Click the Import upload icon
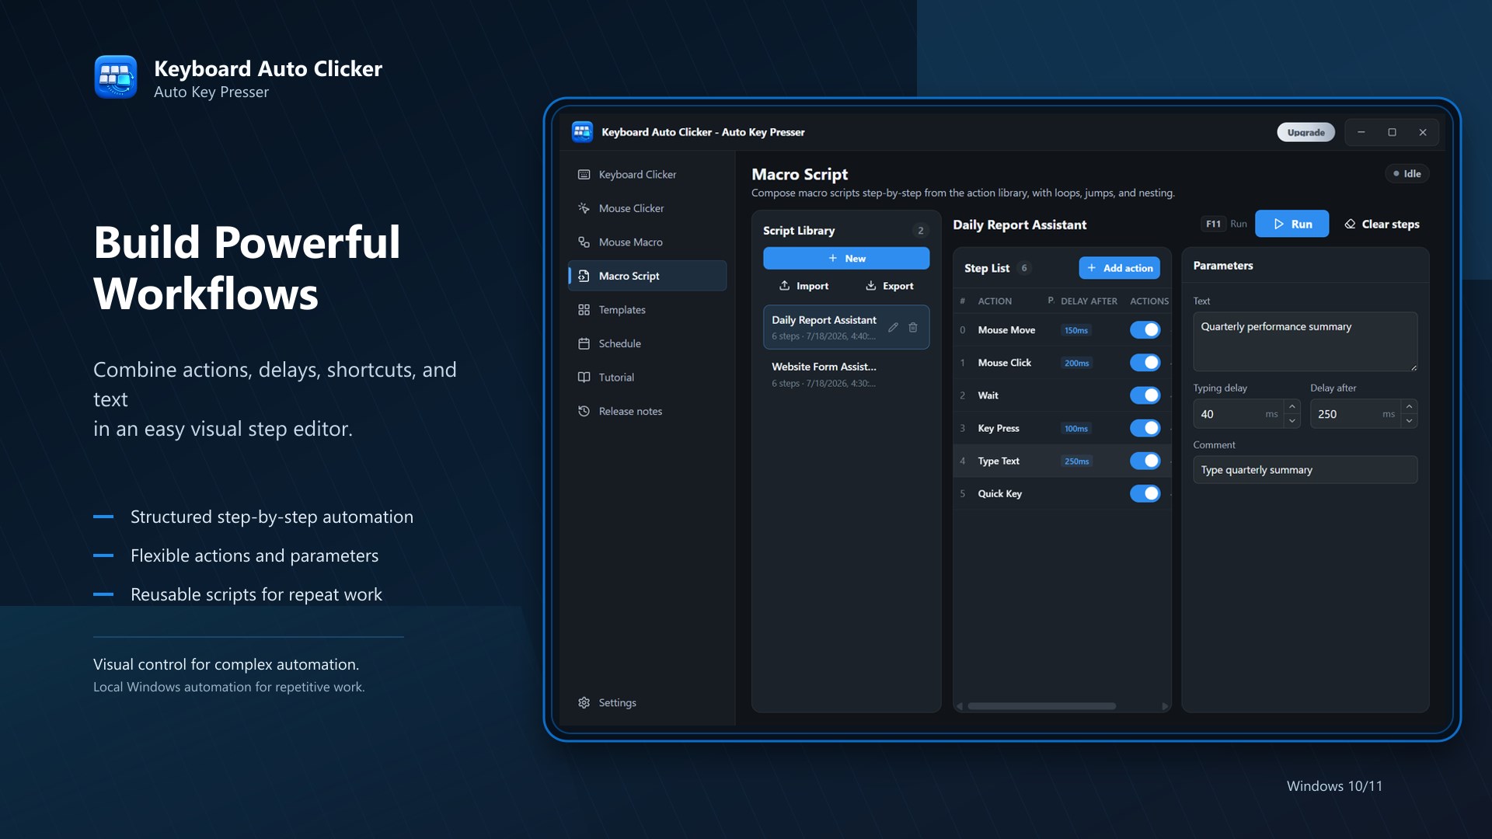This screenshot has width=1492, height=839. pos(784,286)
